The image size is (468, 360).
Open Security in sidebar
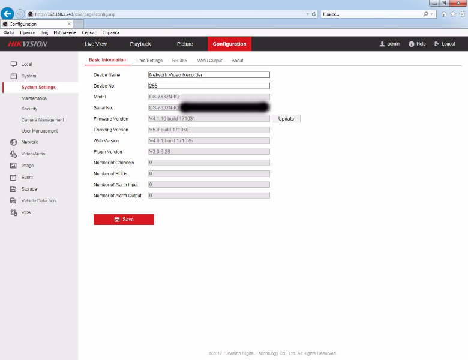pos(29,109)
